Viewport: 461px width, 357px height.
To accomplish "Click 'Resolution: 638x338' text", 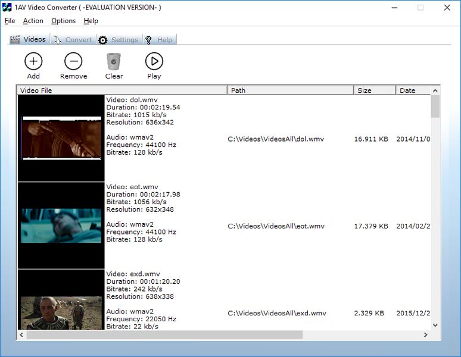I will (140, 296).
